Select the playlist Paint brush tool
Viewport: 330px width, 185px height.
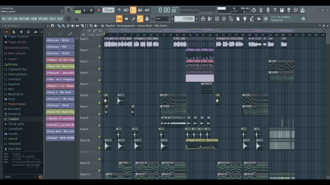coord(63,26)
